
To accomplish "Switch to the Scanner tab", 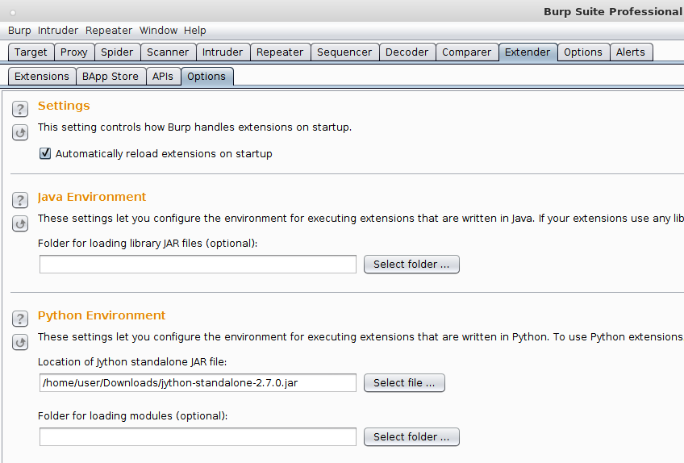I will click(x=168, y=52).
